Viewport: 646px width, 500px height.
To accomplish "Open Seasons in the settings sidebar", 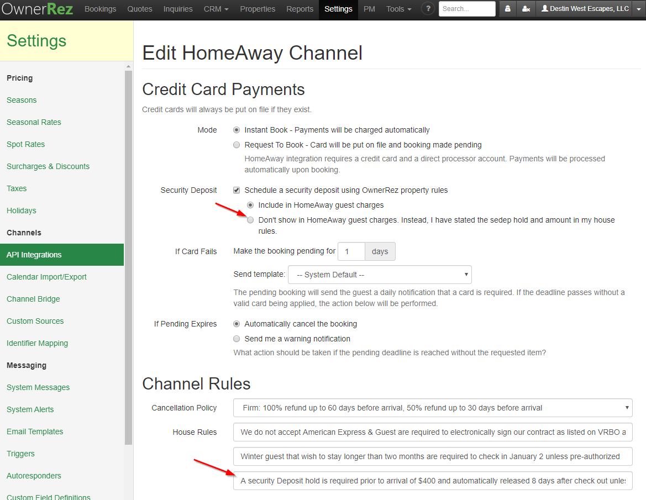I will click(x=22, y=100).
